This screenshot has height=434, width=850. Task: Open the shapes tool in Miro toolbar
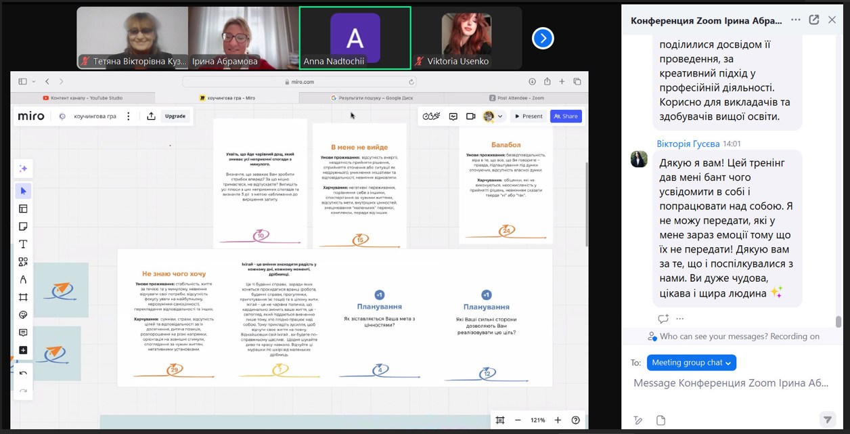(x=23, y=261)
